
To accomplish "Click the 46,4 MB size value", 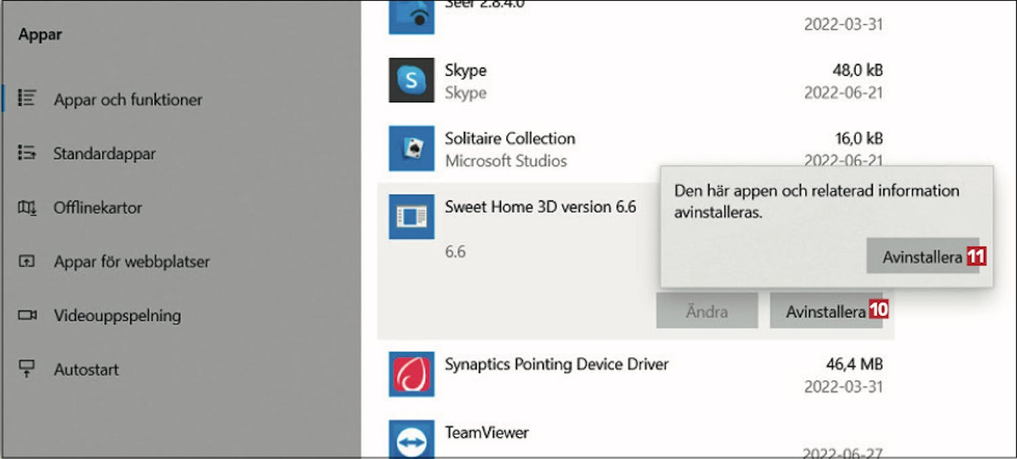I will click(x=854, y=364).
